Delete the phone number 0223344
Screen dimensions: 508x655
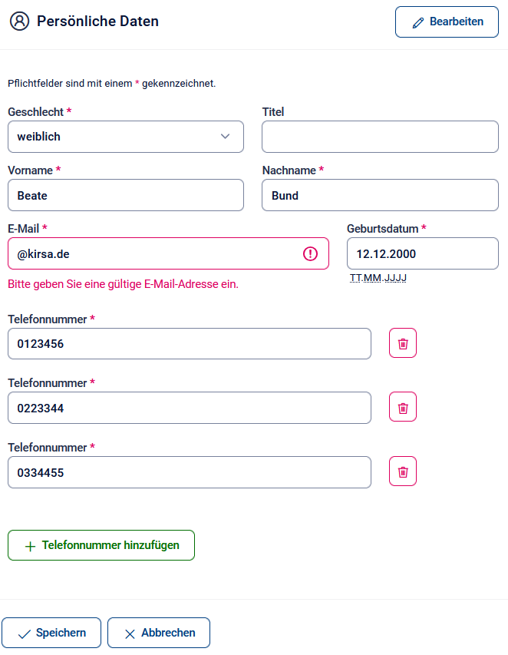coord(403,407)
